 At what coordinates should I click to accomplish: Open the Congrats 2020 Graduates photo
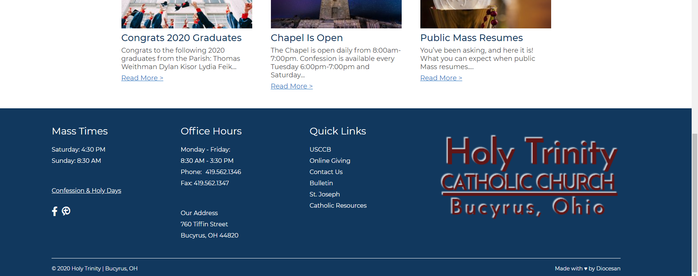[186, 14]
